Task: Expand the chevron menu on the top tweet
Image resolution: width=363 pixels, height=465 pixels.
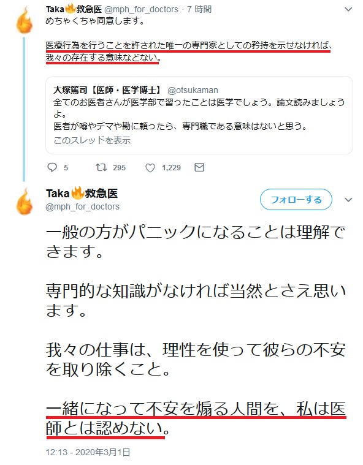Action: pos(348,9)
